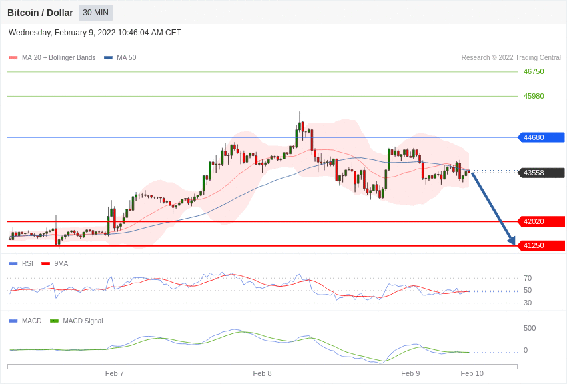Click the blue forecast arrow head
This screenshot has width=567, height=384.
point(512,241)
